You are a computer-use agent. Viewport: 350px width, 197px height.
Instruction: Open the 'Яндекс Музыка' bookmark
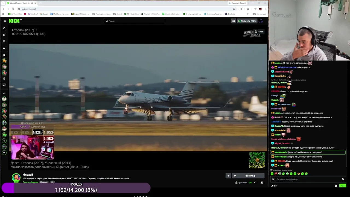pyautogui.click(x=80, y=14)
